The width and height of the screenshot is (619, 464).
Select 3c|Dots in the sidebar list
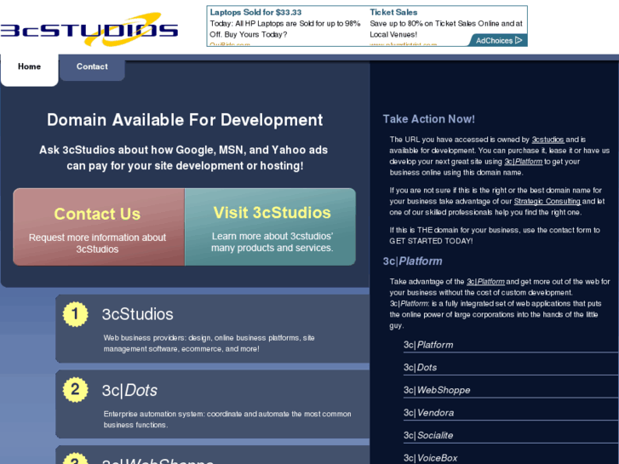(420, 367)
